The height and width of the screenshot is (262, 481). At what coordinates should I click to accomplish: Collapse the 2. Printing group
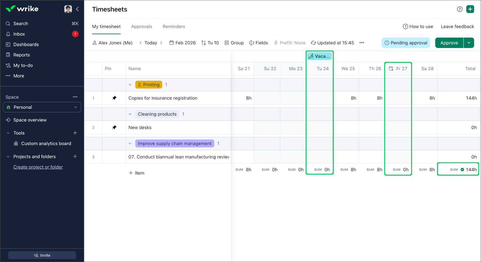click(x=130, y=85)
